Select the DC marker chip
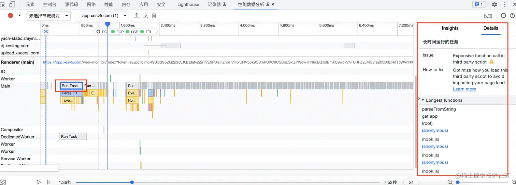516x185 pixels. (102, 32)
